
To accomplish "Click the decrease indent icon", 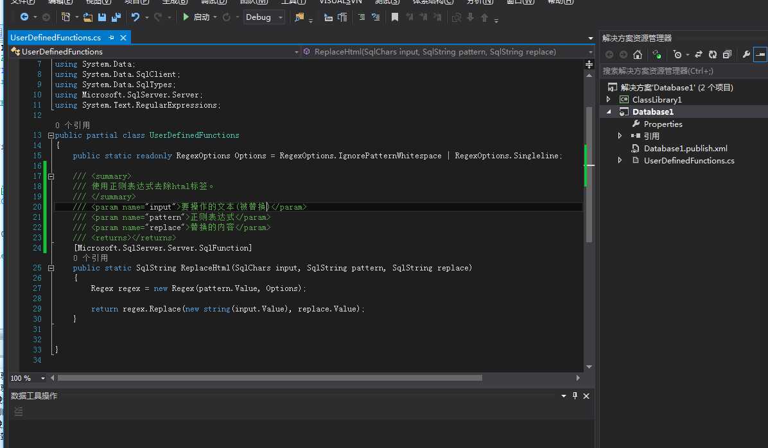I will (328, 17).
